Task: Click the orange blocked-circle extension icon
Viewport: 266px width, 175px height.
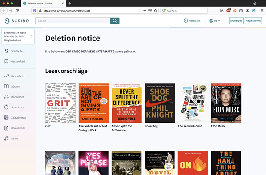Action: 234,11
